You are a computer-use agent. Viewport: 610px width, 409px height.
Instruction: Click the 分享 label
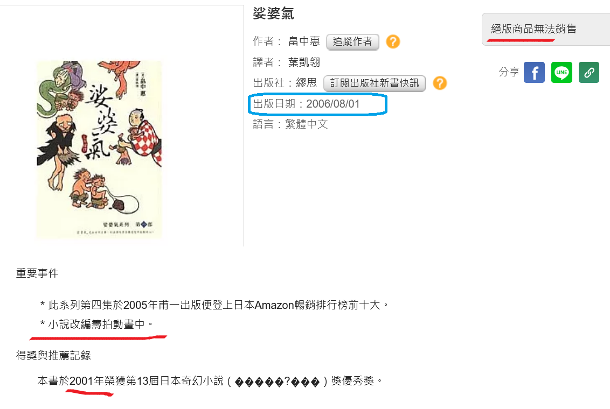(x=509, y=72)
